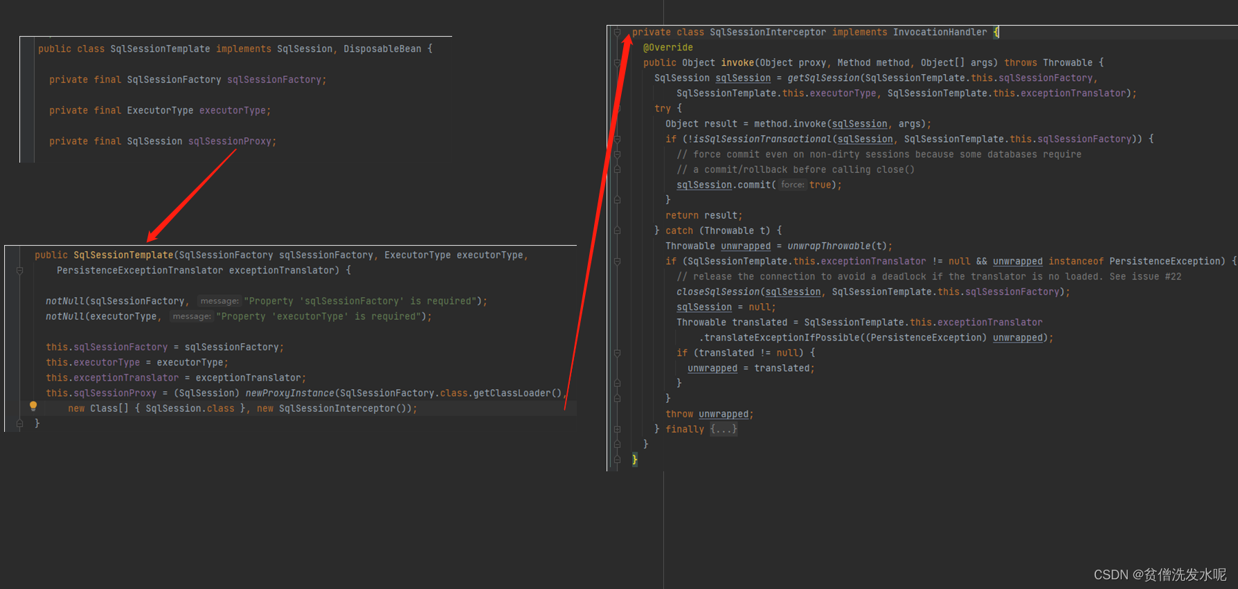The image size is (1238, 589).
Task: Click the newProxyInstance method call
Action: 289,393
